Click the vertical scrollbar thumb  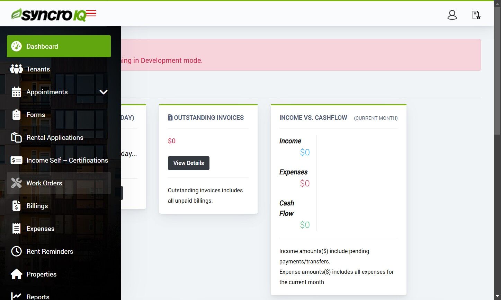[498, 71]
